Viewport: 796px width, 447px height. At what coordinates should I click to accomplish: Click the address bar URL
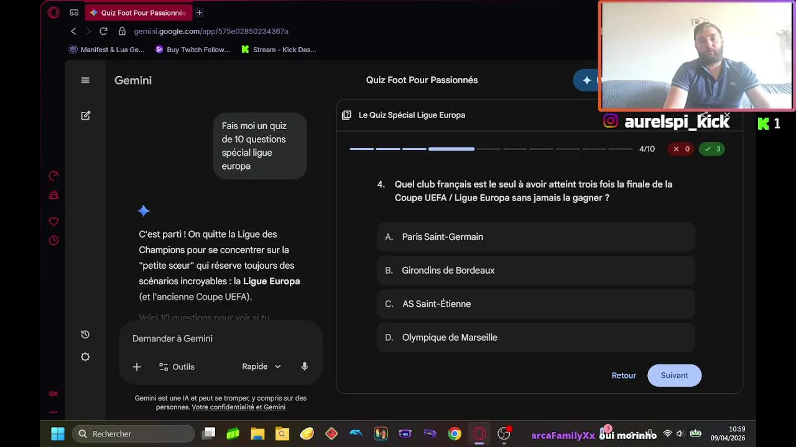(211, 31)
